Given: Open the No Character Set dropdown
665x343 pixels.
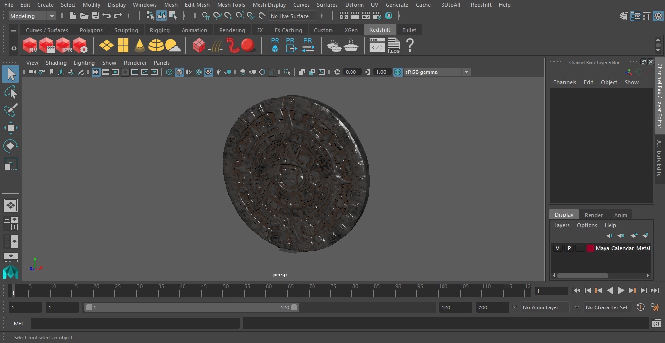Looking at the screenshot, I should click(x=608, y=307).
